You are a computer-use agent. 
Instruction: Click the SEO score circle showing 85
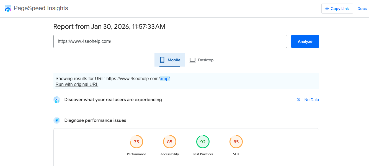click(x=236, y=142)
